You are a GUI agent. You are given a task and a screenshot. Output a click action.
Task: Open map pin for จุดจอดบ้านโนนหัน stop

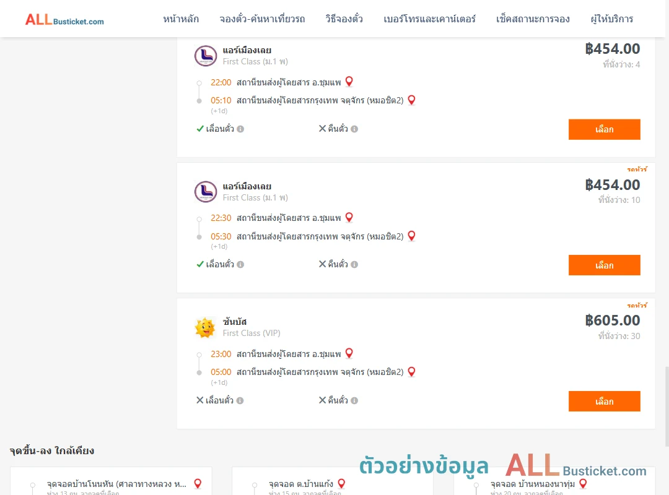(x=198, y=483)
